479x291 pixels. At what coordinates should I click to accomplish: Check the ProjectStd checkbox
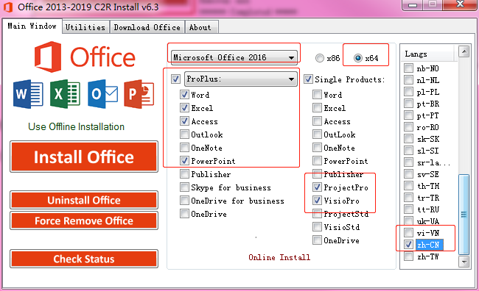(x=317, y=214)
